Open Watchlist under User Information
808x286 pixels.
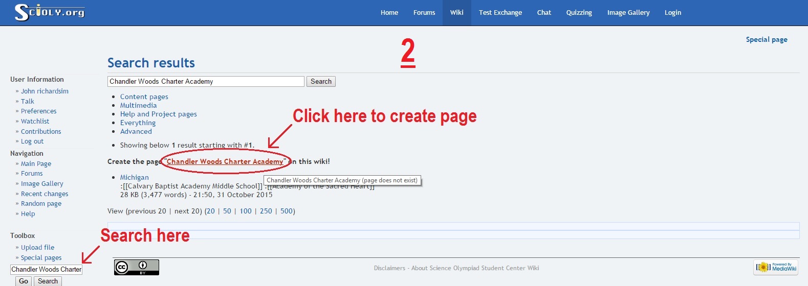coord(35,121)
